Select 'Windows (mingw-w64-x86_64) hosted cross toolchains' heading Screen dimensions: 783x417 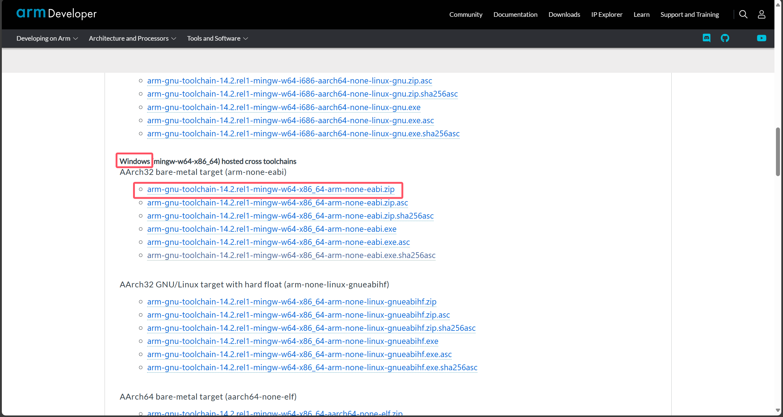[x=208, y=161]
